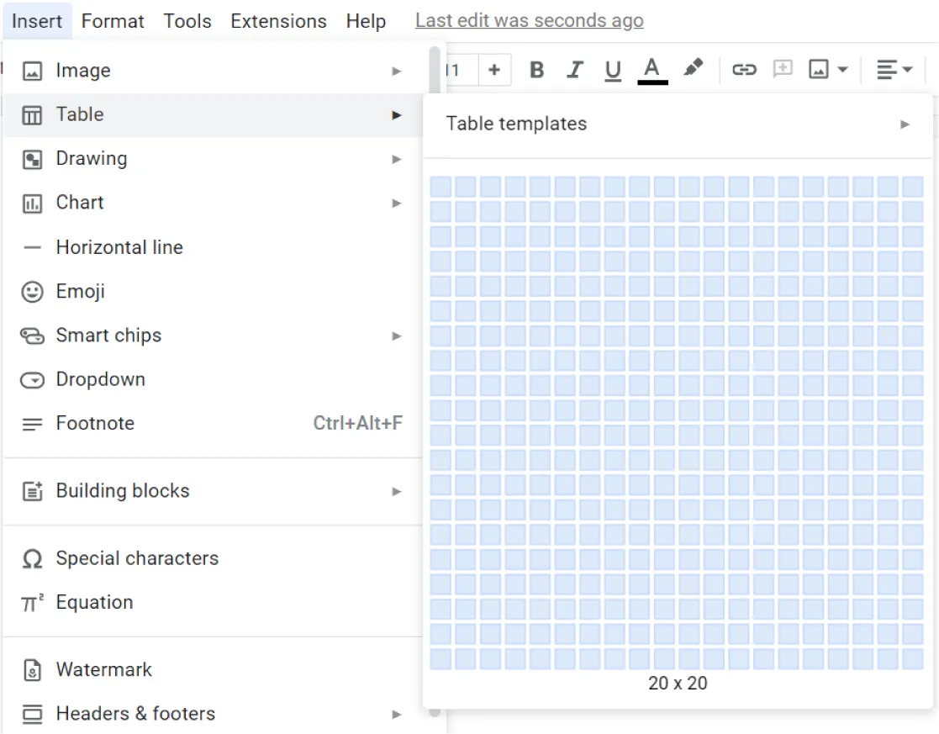Toggle italic formatting
Image resolution: width=939 pixels, height=734 pixels.
coord(575,70)
